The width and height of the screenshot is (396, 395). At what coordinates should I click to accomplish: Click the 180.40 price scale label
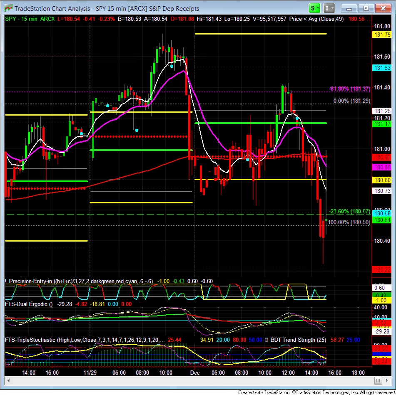382,241
